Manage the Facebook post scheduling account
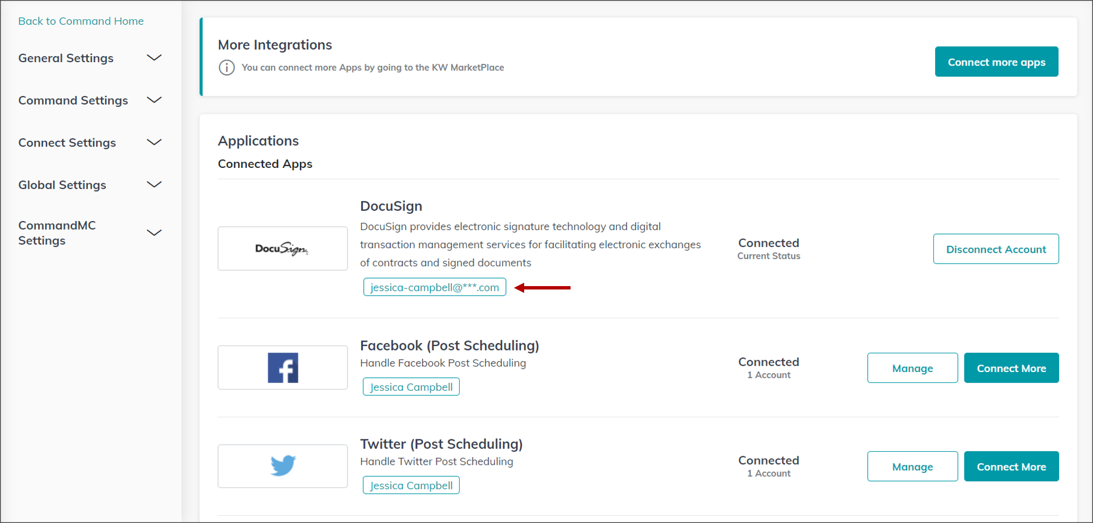 (912, 368)
